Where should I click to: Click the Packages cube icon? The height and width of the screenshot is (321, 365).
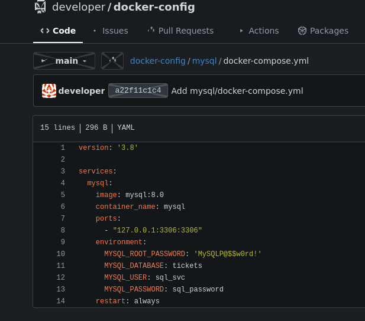tap(302, 31)
